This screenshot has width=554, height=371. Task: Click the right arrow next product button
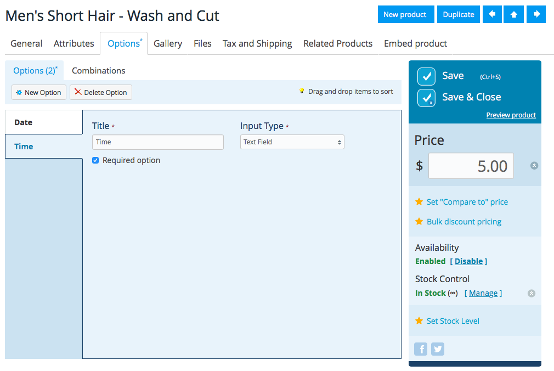[x=536, y=14]
